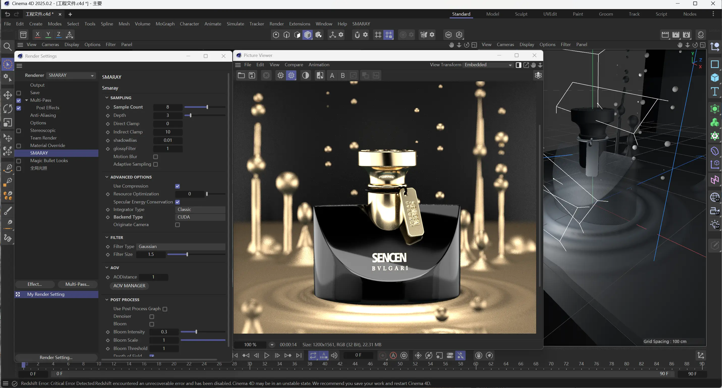
Task: Click the Multi-Pass... button
Action: click(x=78, y=284)
